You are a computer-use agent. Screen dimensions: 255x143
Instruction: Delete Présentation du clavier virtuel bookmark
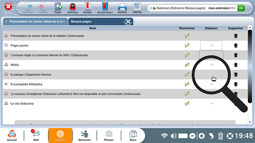(x=236, y=36)
